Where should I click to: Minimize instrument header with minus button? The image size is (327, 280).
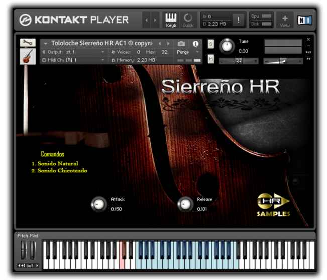308,46
